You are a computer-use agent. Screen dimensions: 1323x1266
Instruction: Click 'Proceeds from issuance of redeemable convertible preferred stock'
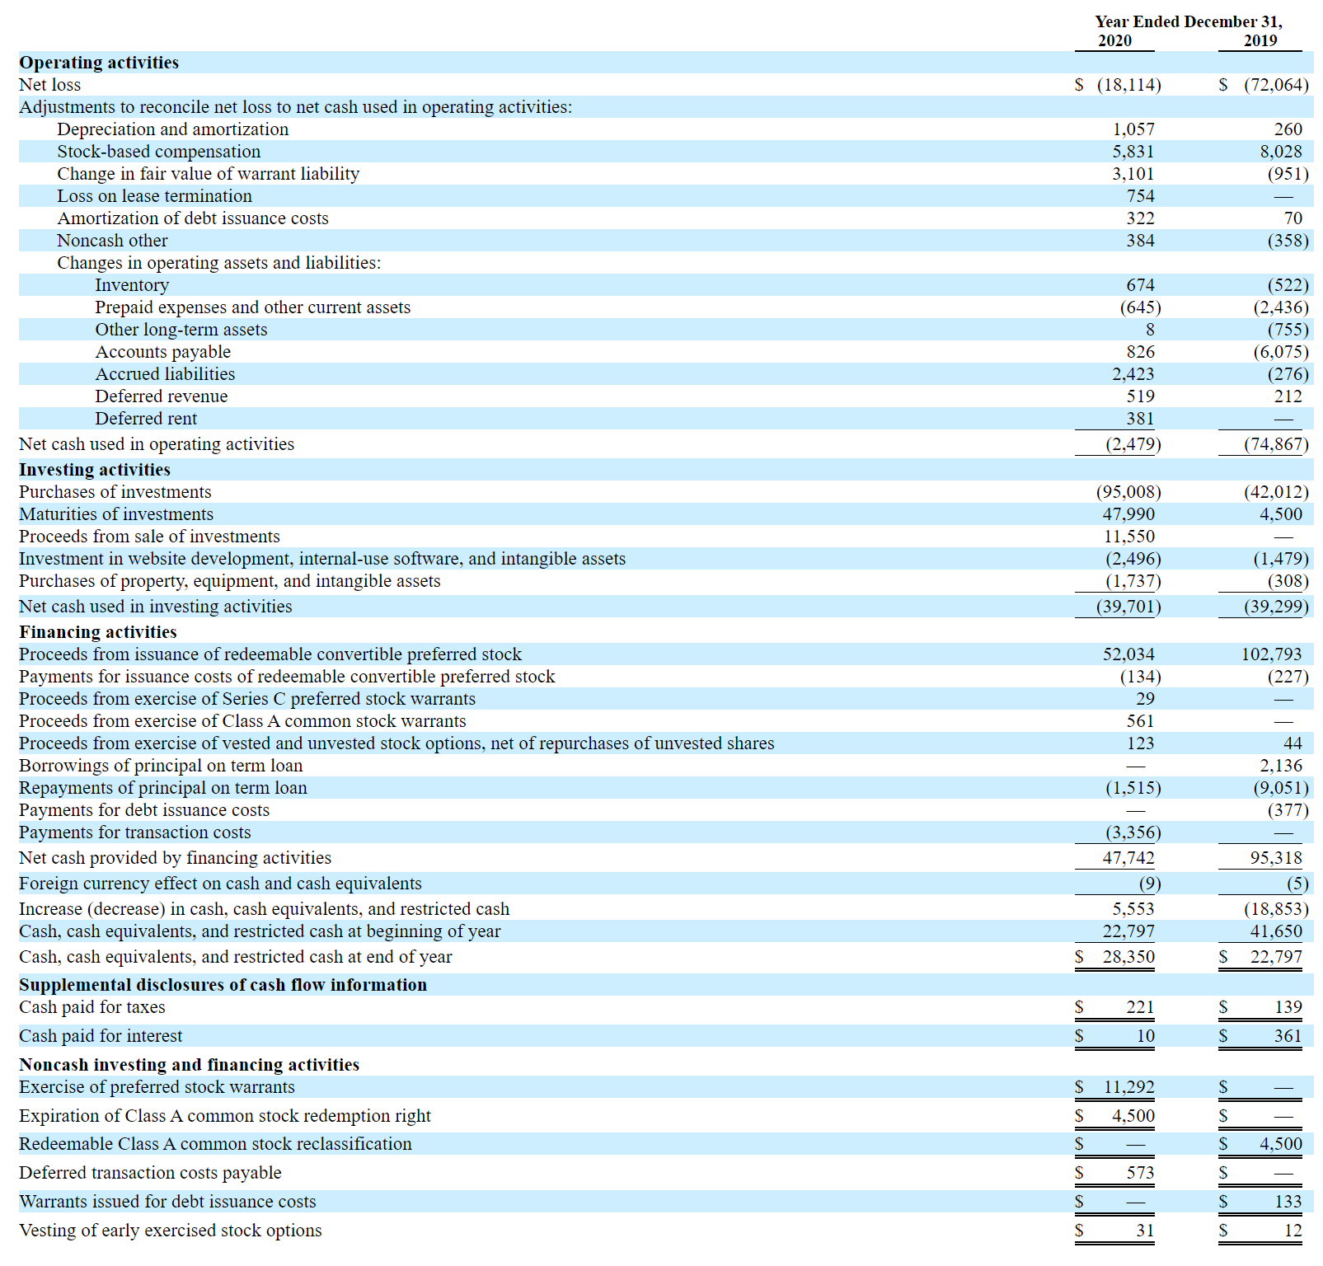(x=270, y=654)
